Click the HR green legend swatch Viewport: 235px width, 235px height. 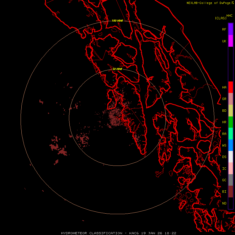231,122
